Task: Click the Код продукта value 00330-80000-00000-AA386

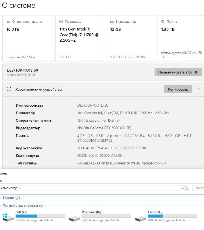Action: click(99, 156)
